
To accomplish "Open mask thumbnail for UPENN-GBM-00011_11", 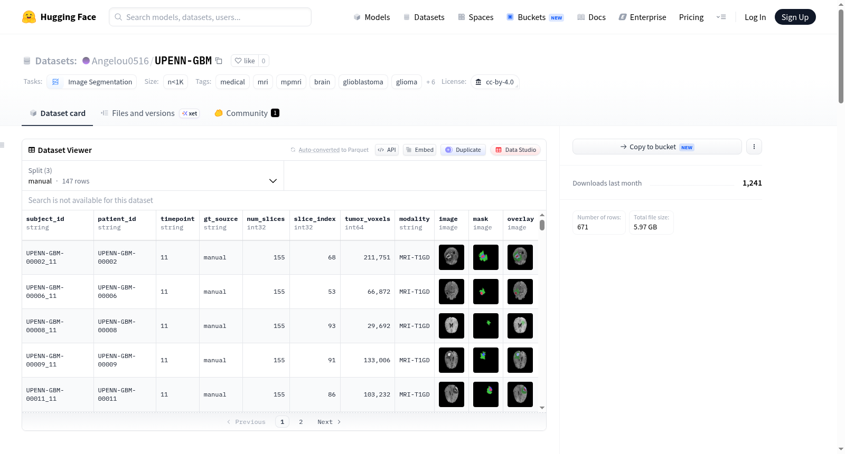I will 486,394.
